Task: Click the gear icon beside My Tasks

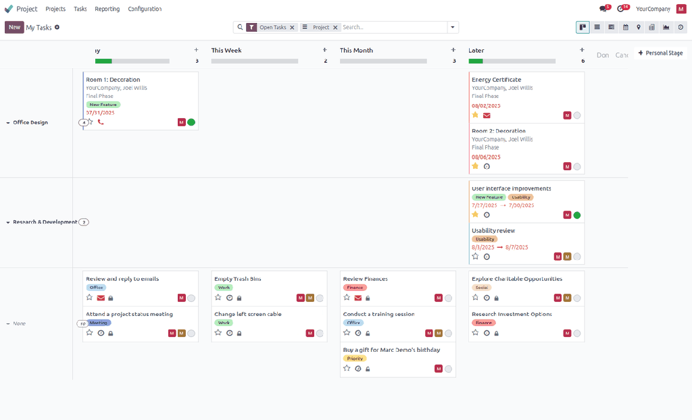Action: [57, 28]
